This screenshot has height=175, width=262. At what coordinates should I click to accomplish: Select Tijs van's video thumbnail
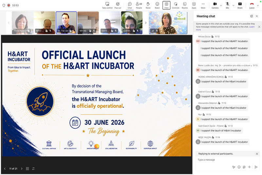[66, 23]
